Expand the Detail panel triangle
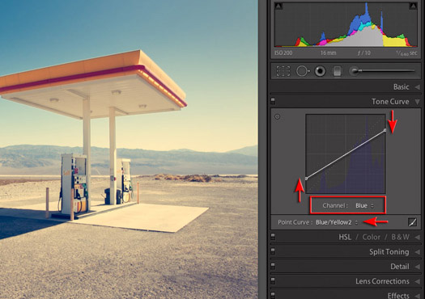Image resolution: width=425 pixels, height=299 pixels. point(417,267)
